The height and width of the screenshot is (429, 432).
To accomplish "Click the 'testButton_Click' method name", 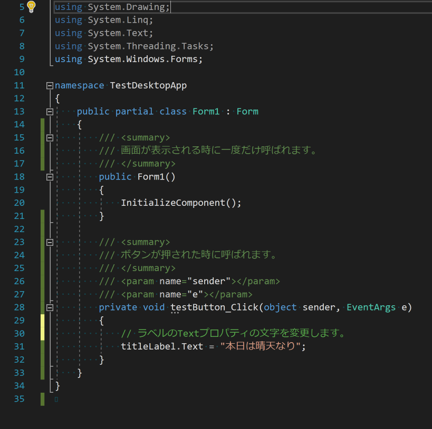I will [214, 307].
